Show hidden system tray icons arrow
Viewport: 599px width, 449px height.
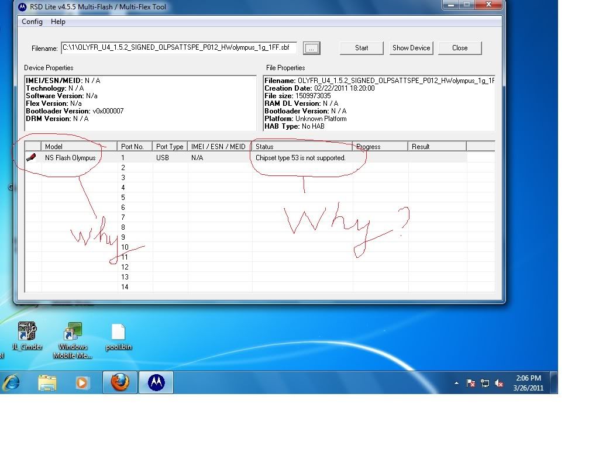tap(456, 384)
